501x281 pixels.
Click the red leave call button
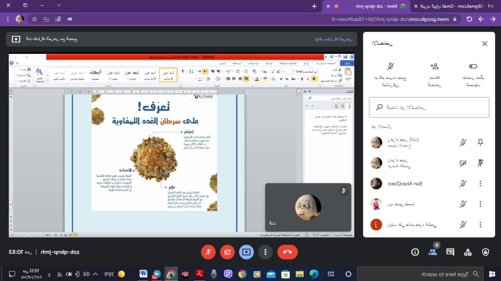[287, 252]
